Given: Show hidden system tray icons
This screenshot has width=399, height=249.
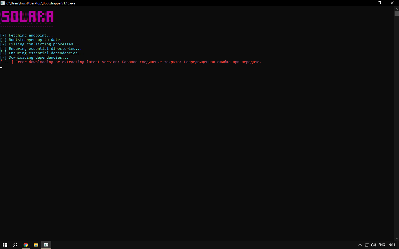Looking at the screenshot, I should [360, 245].
